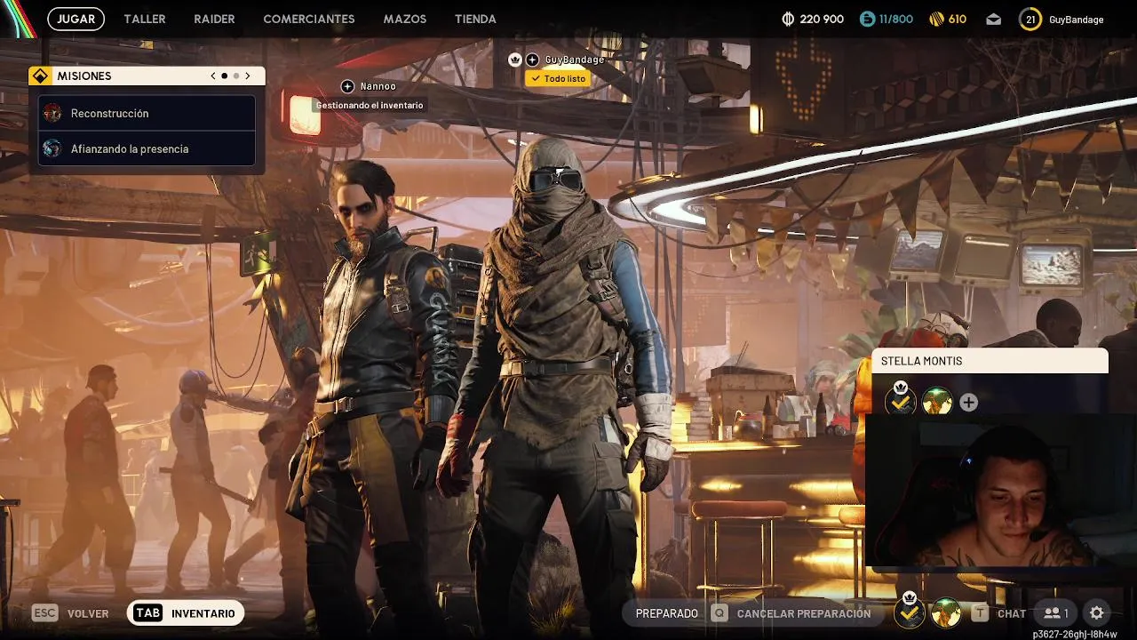Image resolution: width=1137 pixels, height=640 pixels.
Task: Click the Todo listo ready badge
Action: pos(558,78)
